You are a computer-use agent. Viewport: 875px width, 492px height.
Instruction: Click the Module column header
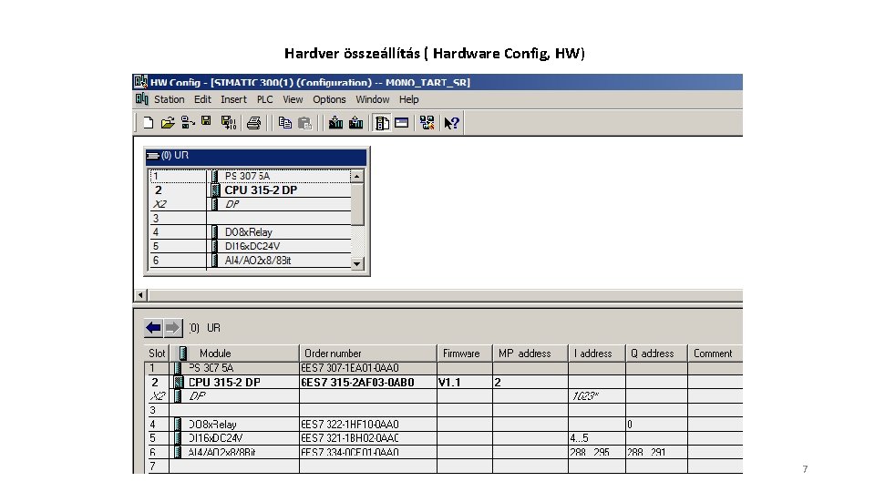coord(234,354)
